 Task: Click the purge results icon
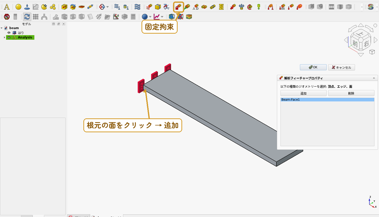click(7, 17)
